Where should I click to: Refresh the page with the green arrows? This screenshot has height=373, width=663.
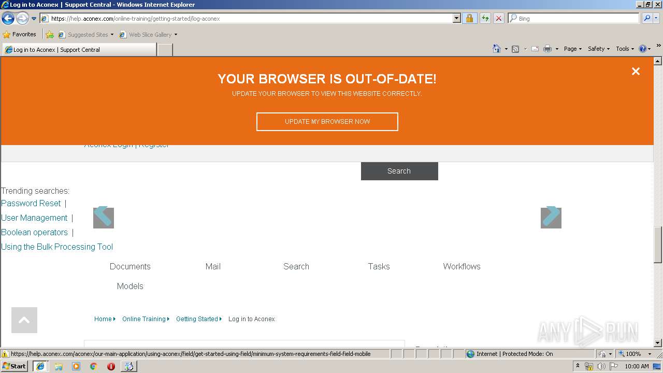(x=485, y=19)
